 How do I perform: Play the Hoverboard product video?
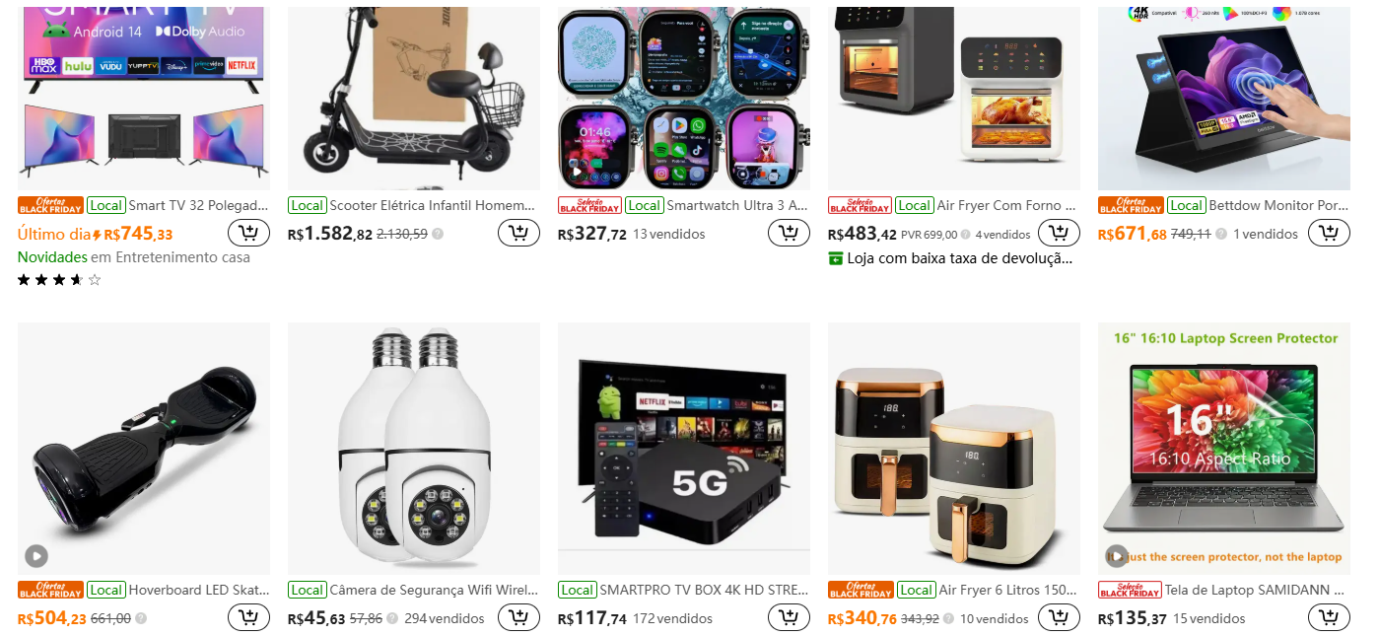coord(36,556)
